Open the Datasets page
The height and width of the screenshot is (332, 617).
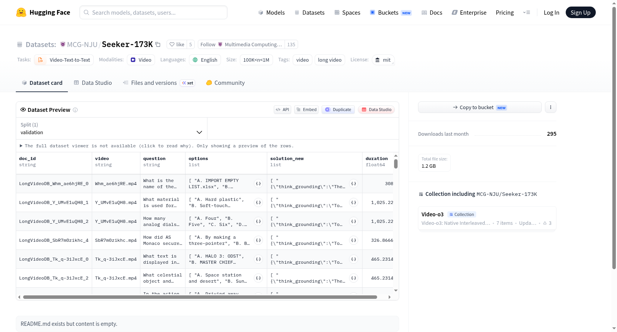[x=309, y=12]
